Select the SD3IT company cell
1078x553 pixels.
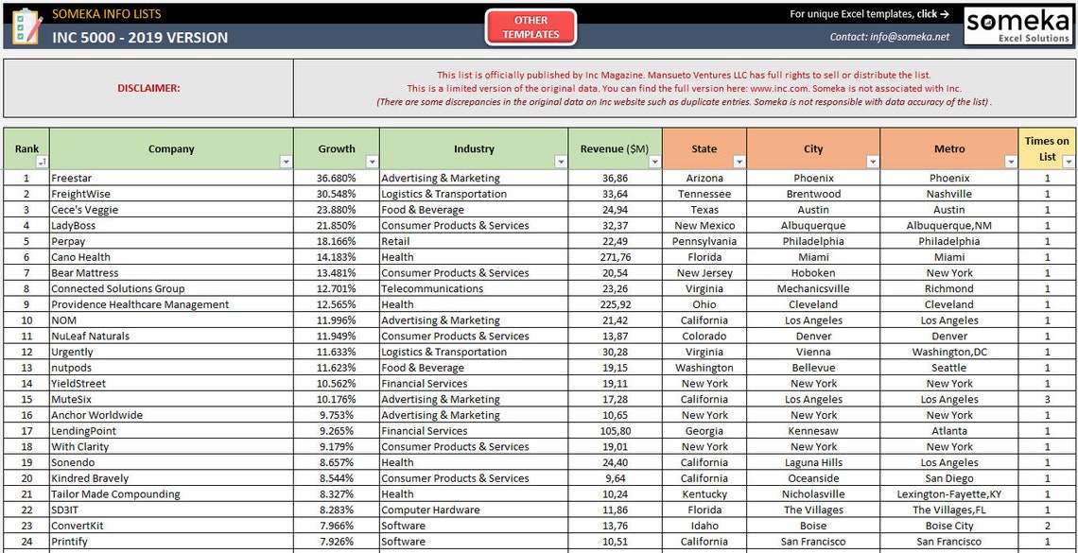point(171,510)
